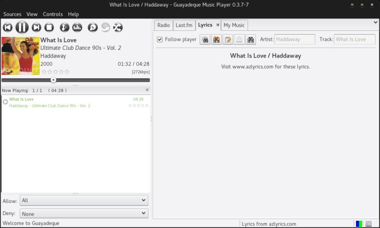
Task: Uncheck the Follow player checkbox
Action: (160, 39)
